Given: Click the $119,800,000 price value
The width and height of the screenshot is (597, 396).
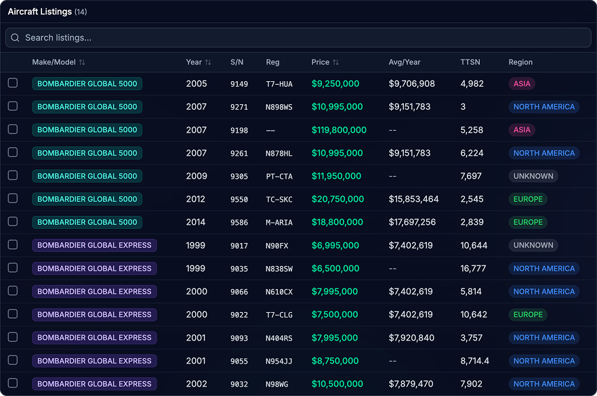Looking at the screenshot, I should [x=339, y=130].
